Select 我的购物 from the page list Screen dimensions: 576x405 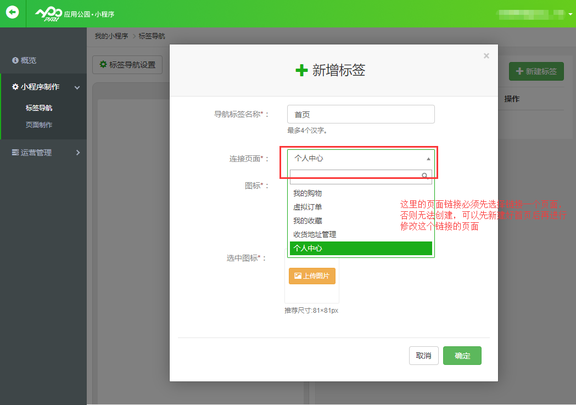[307, 193]
